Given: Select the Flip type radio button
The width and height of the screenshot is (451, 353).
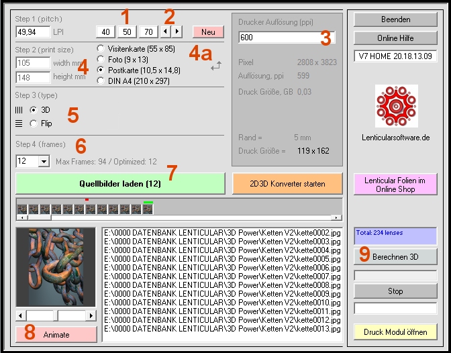Looking at the screenshot, I should click(34, 123).
